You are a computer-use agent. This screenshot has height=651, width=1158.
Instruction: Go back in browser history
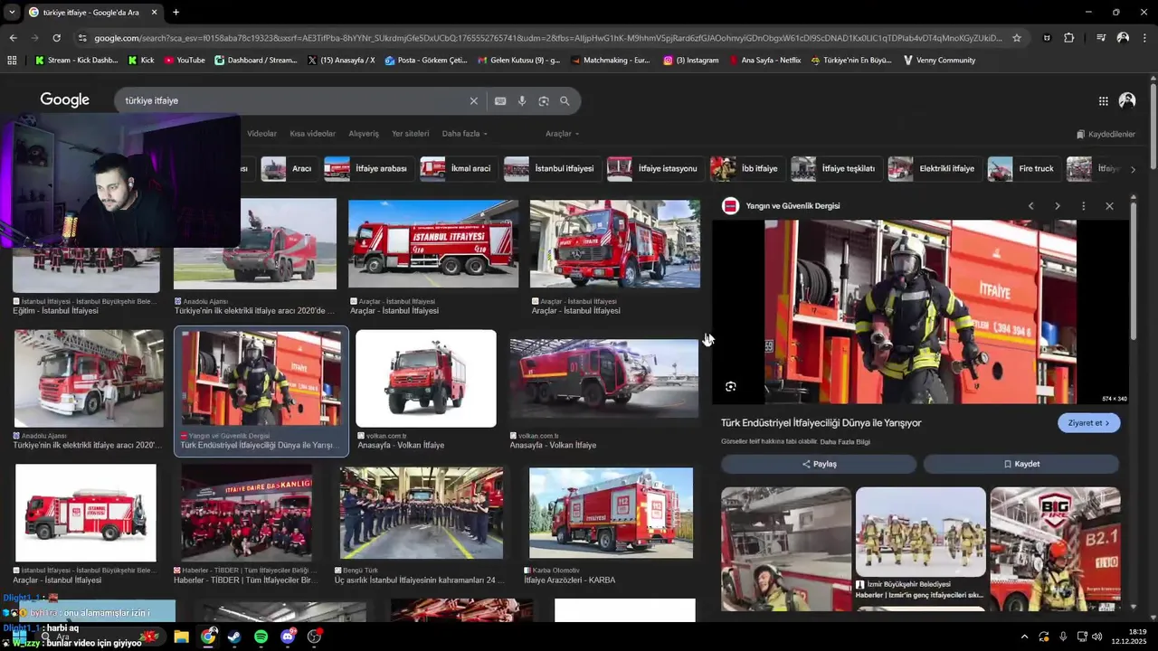tap(13, 38)
